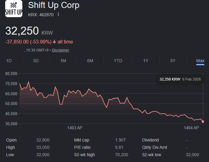The width and height of the screenshot is (209, 162).
Task: Click the Shift Up Corp title
Action: coord(54,5)
